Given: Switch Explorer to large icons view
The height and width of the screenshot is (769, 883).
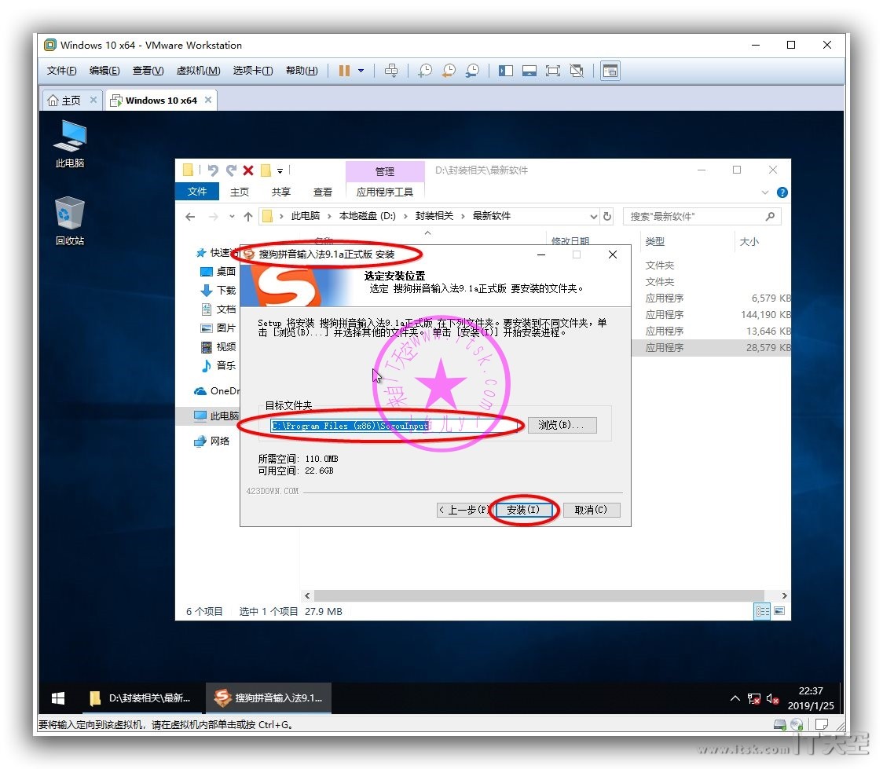Looking at the screenshot, I should click(x=779, y=611).
